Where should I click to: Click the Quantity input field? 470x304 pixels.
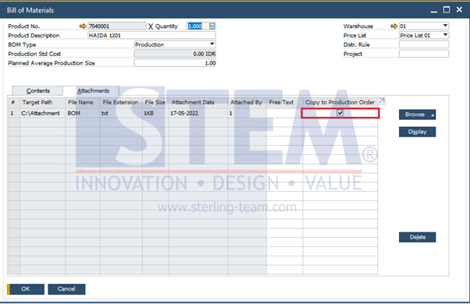click(198, 27)
